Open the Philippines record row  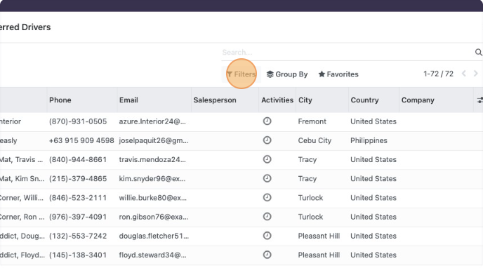pos(241,140)
